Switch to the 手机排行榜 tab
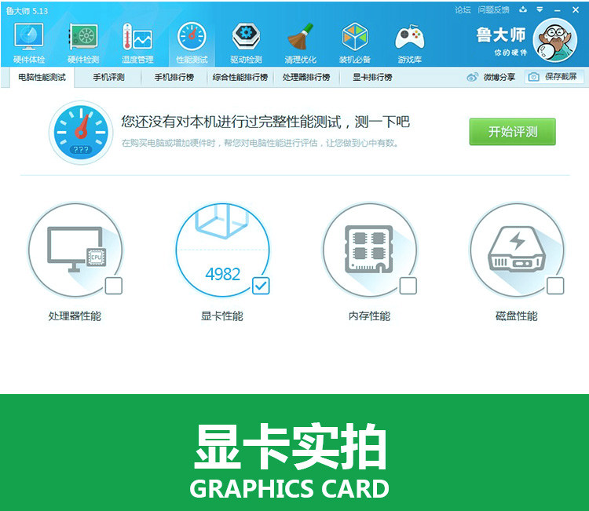This screenshot has height=511, width=589. coord(174,78)
